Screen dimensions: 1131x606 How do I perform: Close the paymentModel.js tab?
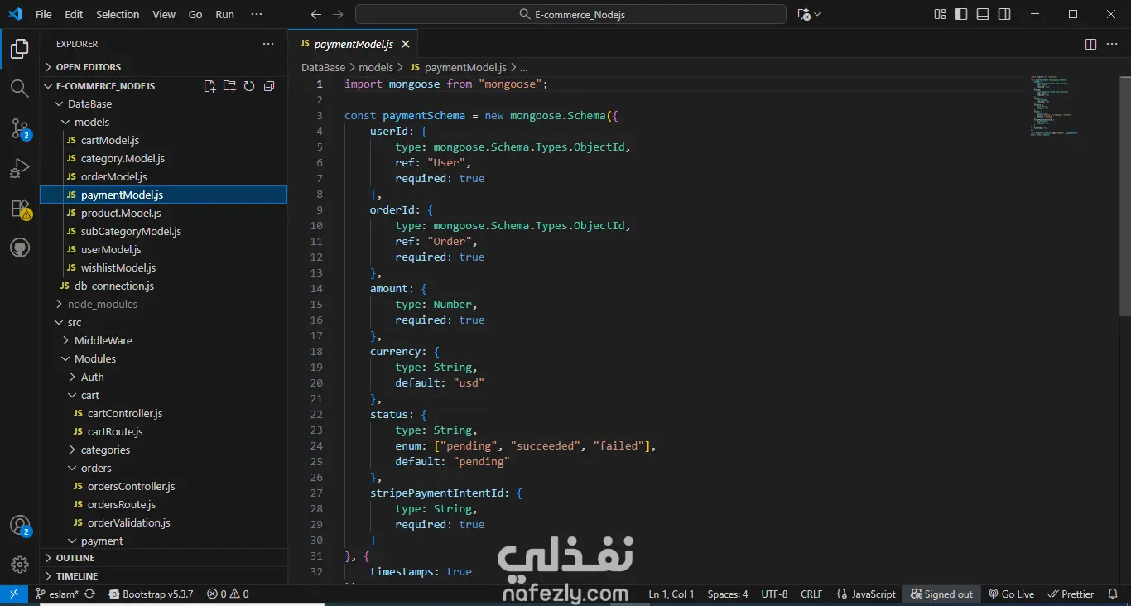(x=406, y=44)
